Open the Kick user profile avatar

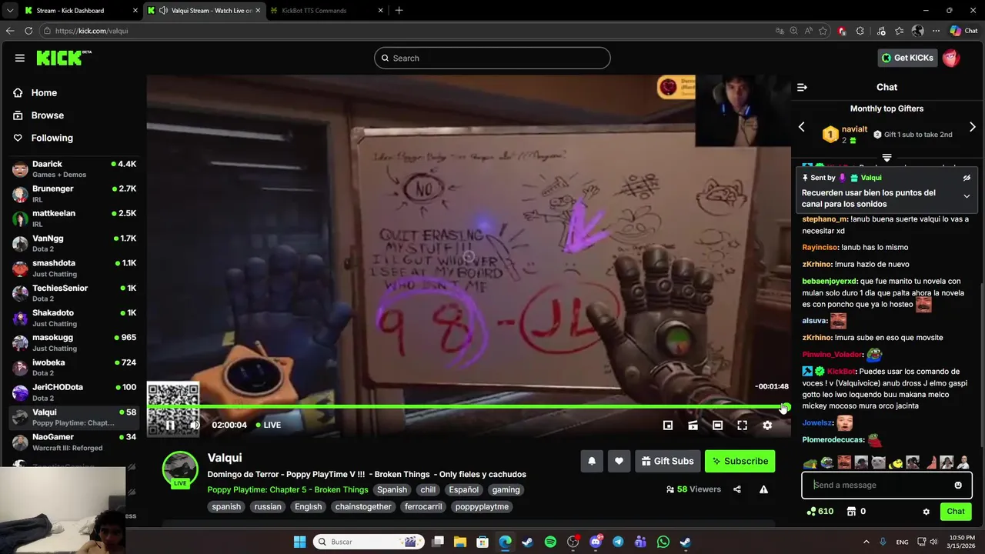click(x=951, y=58)
